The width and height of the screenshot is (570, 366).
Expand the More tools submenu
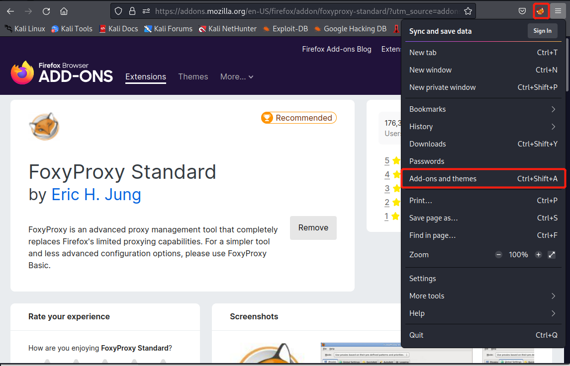(483, 296)
